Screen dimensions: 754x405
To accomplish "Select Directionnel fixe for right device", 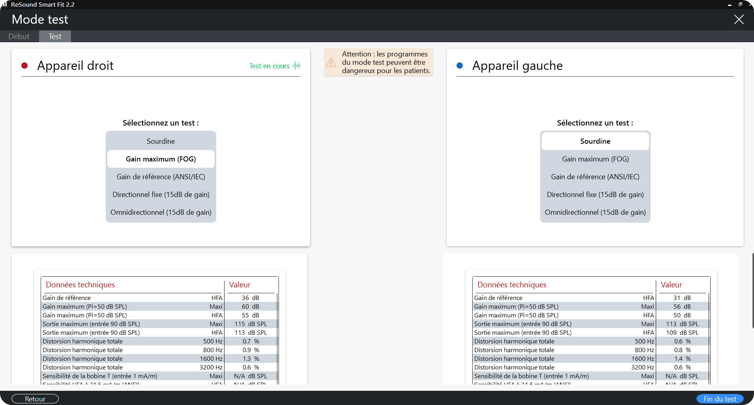I will point(161,195).
